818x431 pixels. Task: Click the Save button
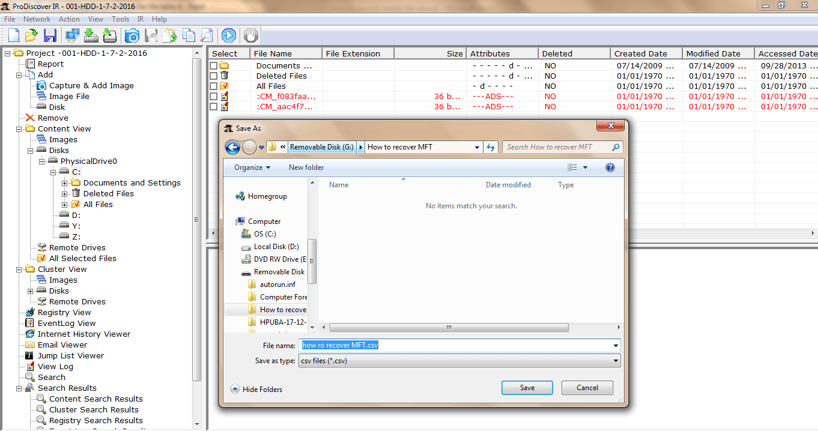(527, 388)
